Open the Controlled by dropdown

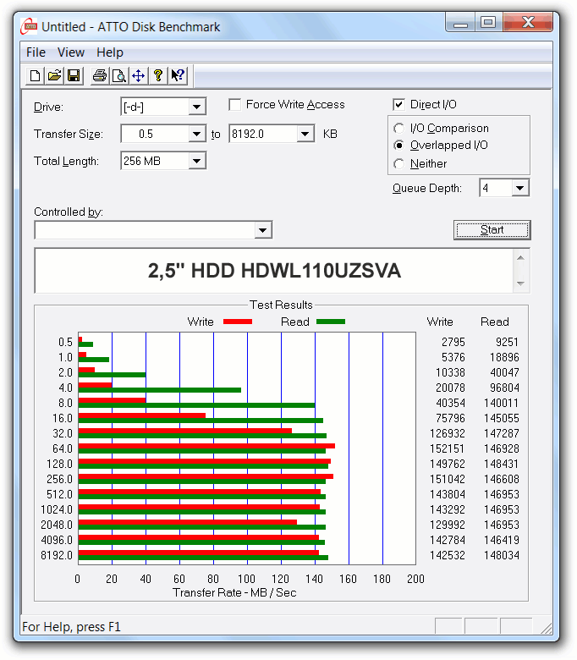click(x=262, y=230)
